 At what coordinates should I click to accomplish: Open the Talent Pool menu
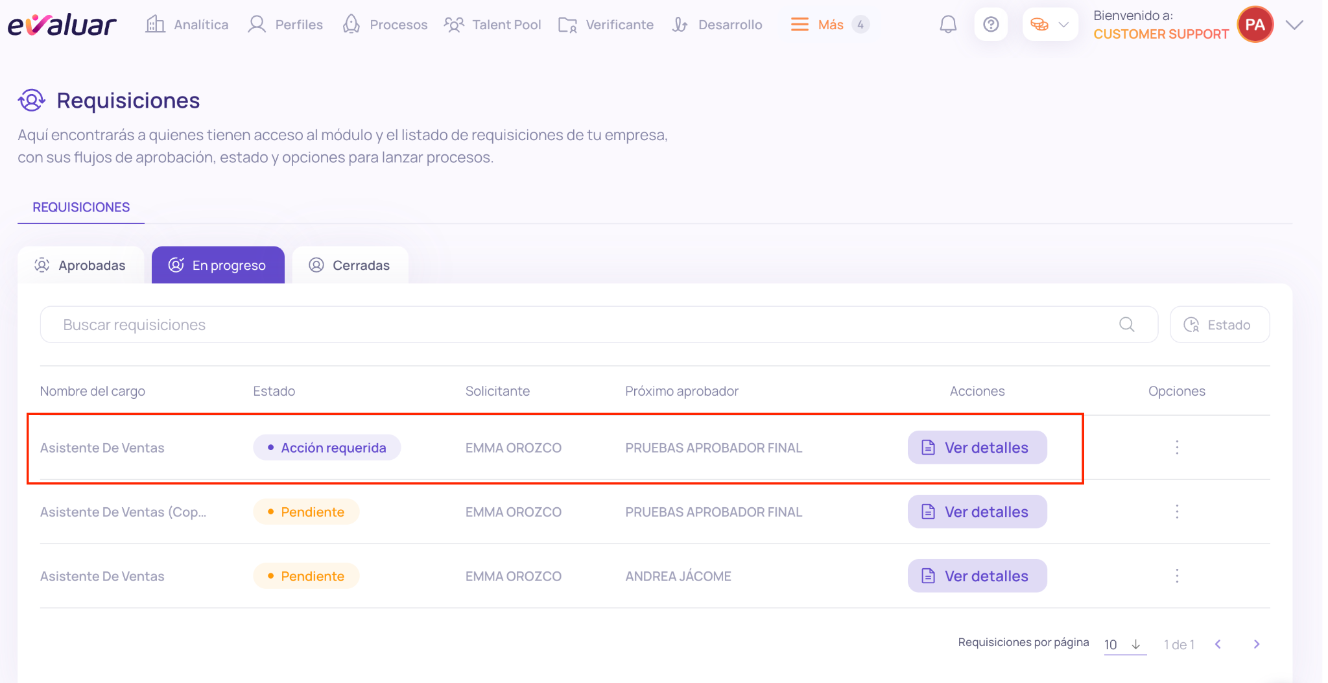pyautogui.click(x=493, y=25)
